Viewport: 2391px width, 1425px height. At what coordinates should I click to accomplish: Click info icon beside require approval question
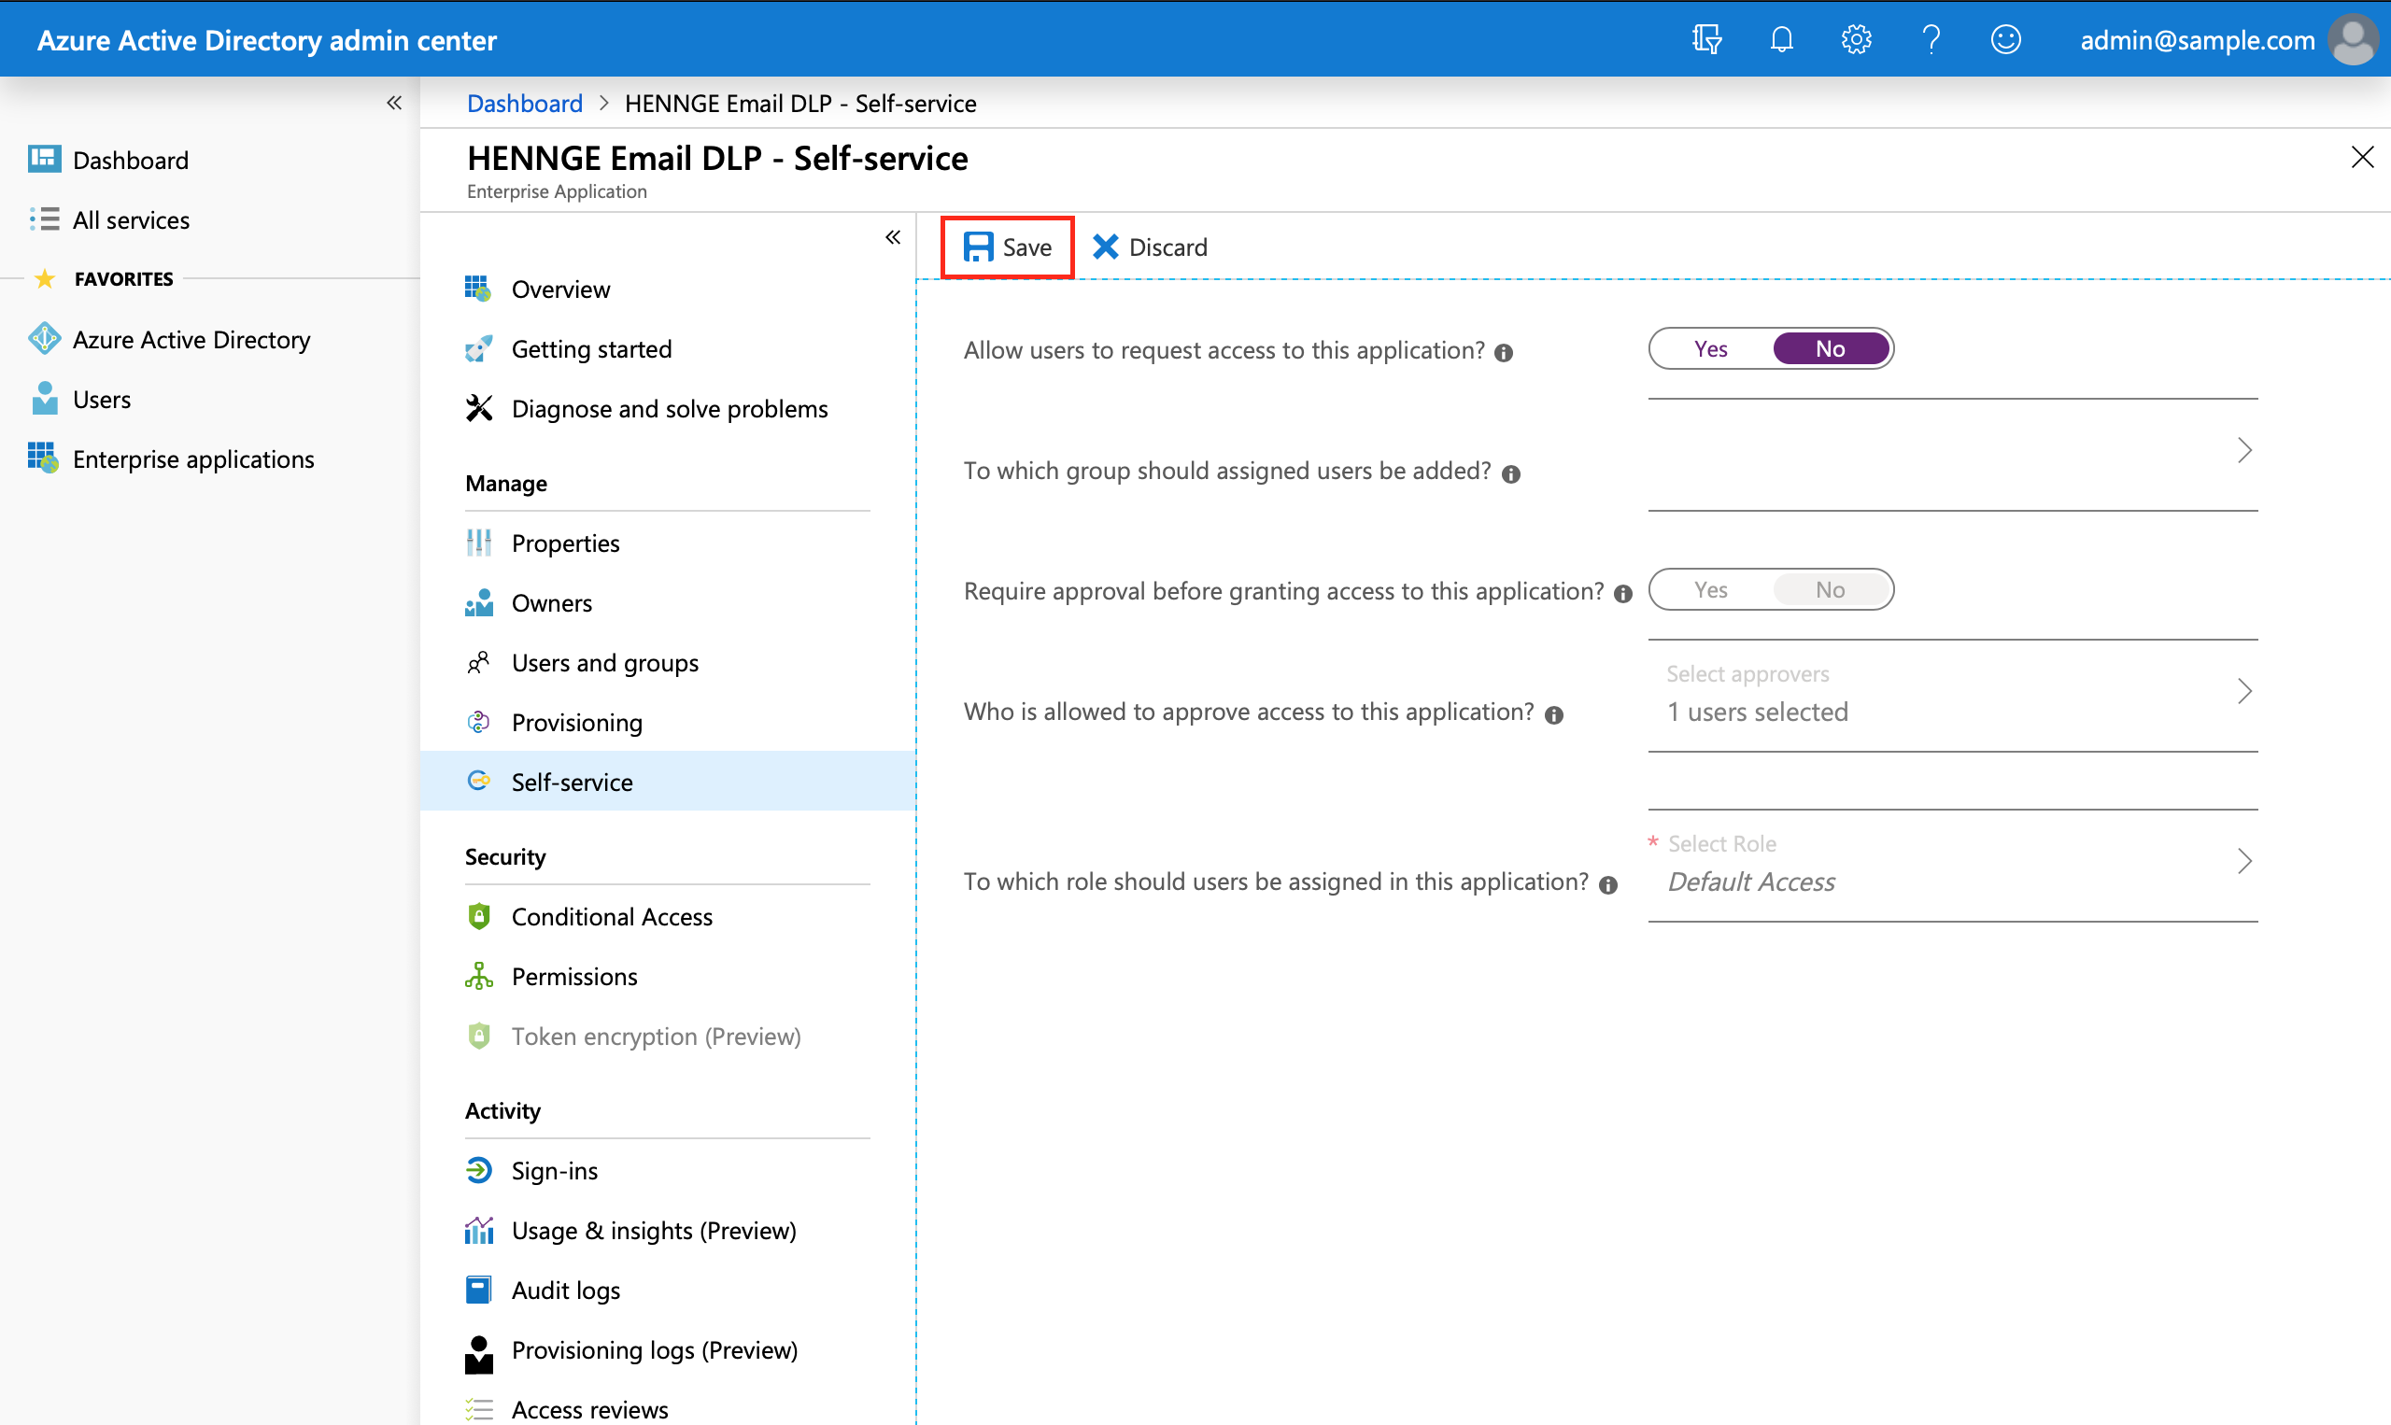tap(1623, 593)
